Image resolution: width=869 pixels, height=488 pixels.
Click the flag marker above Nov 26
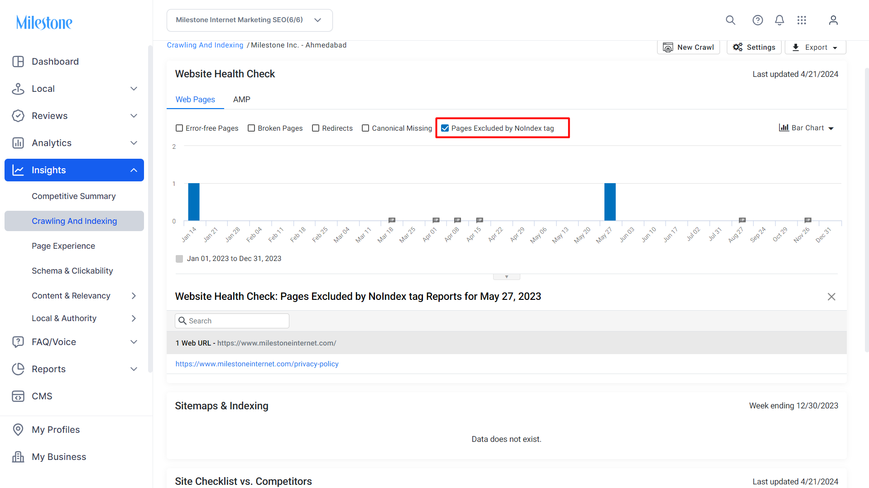808,220
